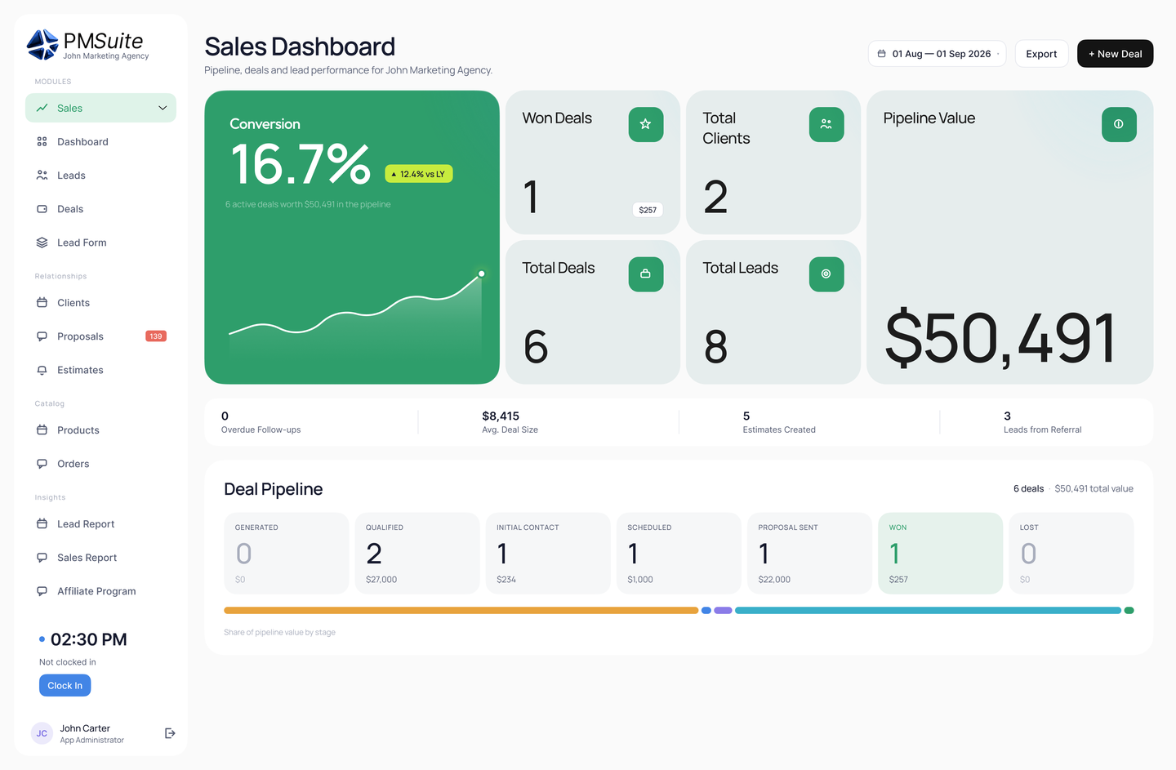Select the Qualified stage card
The height and width of the screenshot is (770, 1176).
(416, 553)
